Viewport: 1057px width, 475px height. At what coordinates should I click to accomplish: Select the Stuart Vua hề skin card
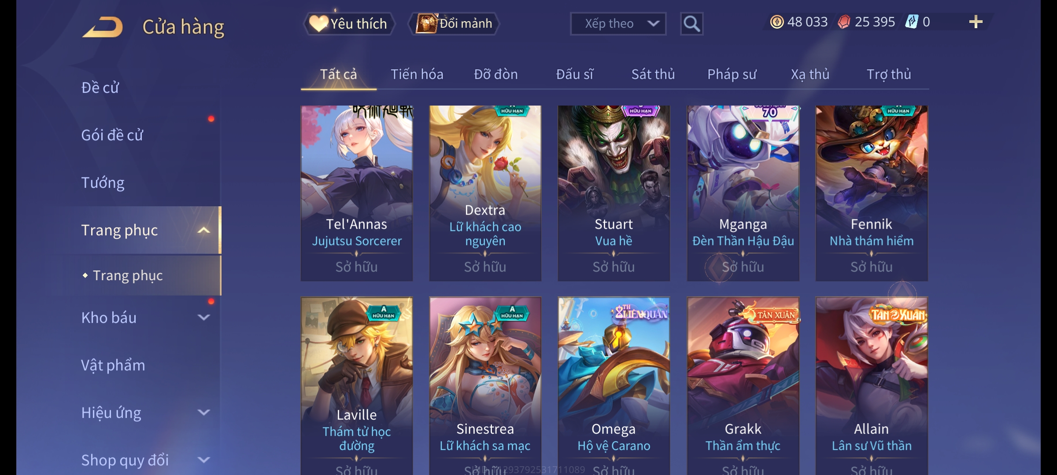[x=614, y=193]
